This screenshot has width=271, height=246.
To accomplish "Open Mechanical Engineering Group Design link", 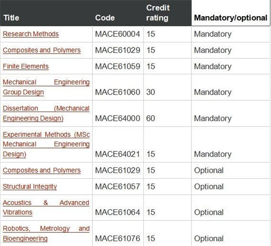I will (x=46, y=87).
